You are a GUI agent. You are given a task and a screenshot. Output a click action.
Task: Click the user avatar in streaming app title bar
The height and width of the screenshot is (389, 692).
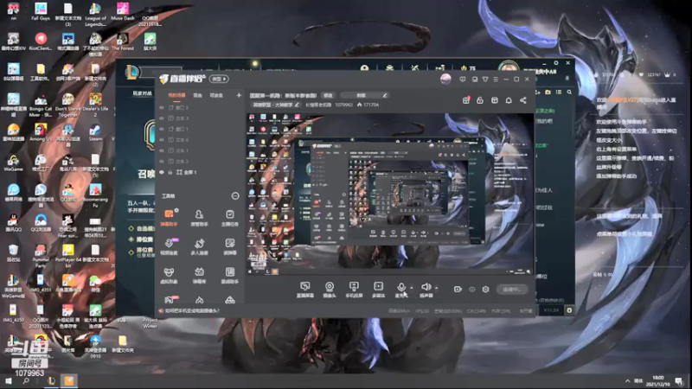tap(445, 79)
